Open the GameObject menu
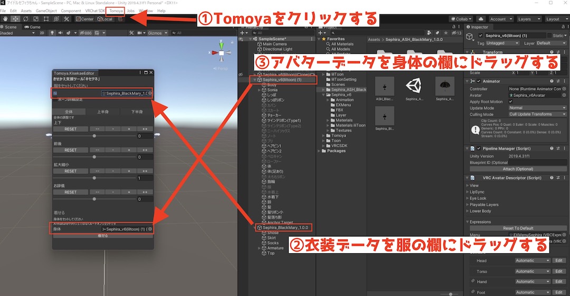 (46, 11)
